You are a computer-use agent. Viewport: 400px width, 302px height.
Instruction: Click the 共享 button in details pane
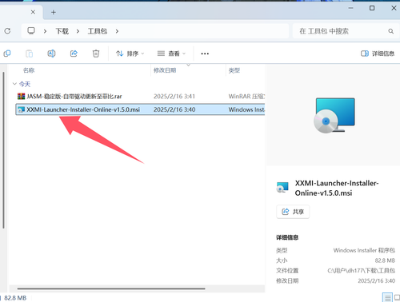(x=293, y=212)
